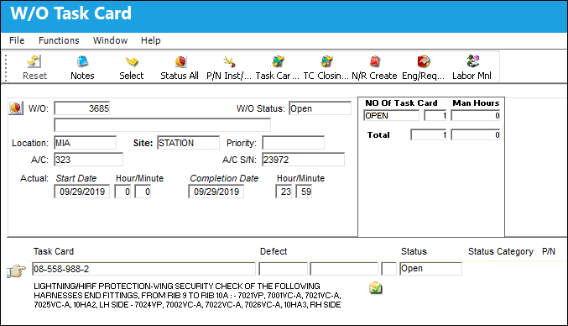Click the Man Hours header label
Screen dimensions: 568x326
pos(476,103)
